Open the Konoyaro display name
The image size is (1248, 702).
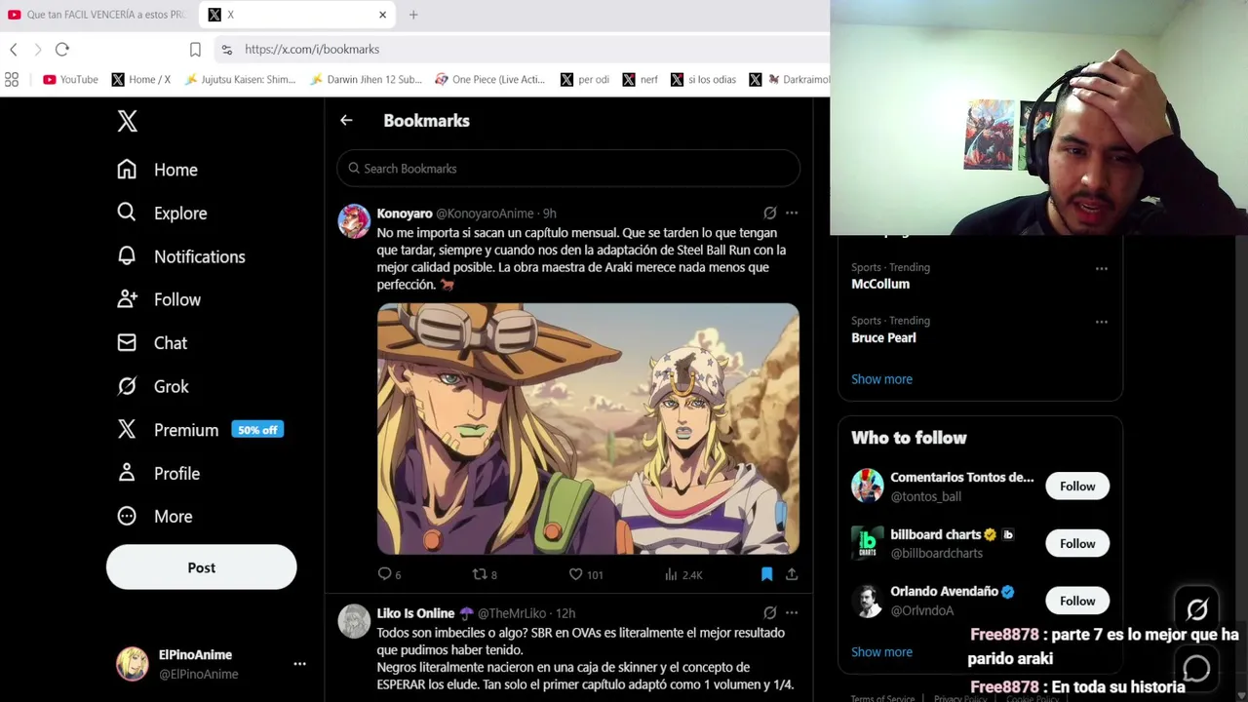coord(405,213)
